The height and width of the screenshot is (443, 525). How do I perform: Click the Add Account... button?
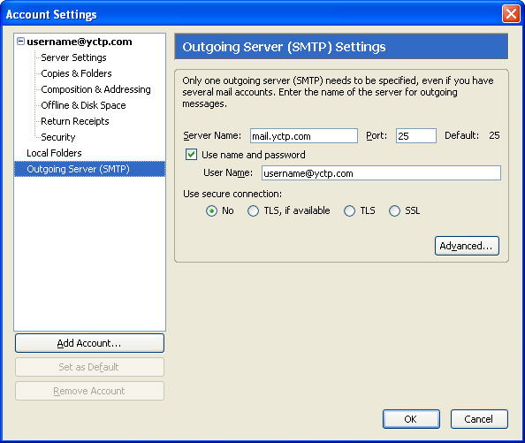click(x=89, y=343)
